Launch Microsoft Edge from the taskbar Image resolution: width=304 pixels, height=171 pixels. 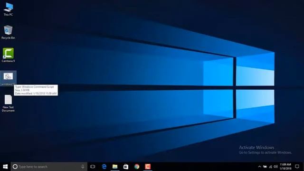coord(104,167)
